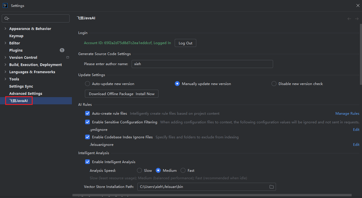Image resolution: width=362 pixels, height=198 pixels.
Task: Expand the Editor settings tree
Action: click(5, 43)
